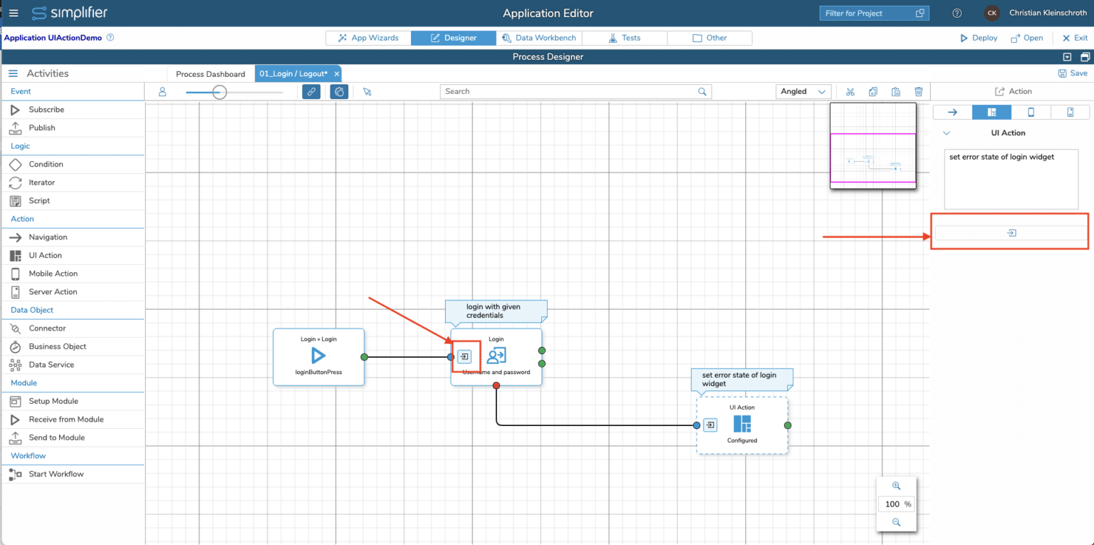Open the Angled connector style dropdown
Image resolution: width=1094 pixels, height=545 pixels.
(x=803, y=91)
